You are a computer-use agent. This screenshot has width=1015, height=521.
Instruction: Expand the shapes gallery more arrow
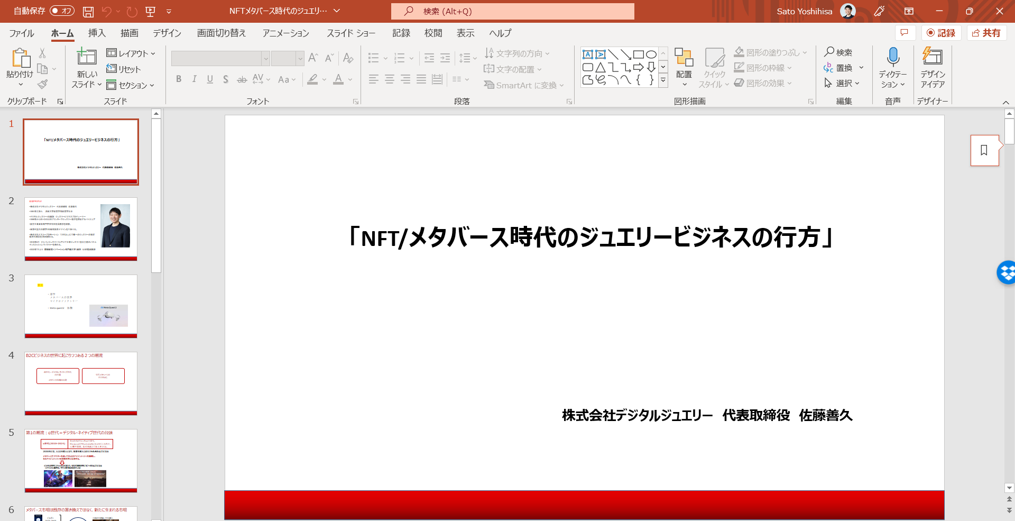(x=663, y=80)
